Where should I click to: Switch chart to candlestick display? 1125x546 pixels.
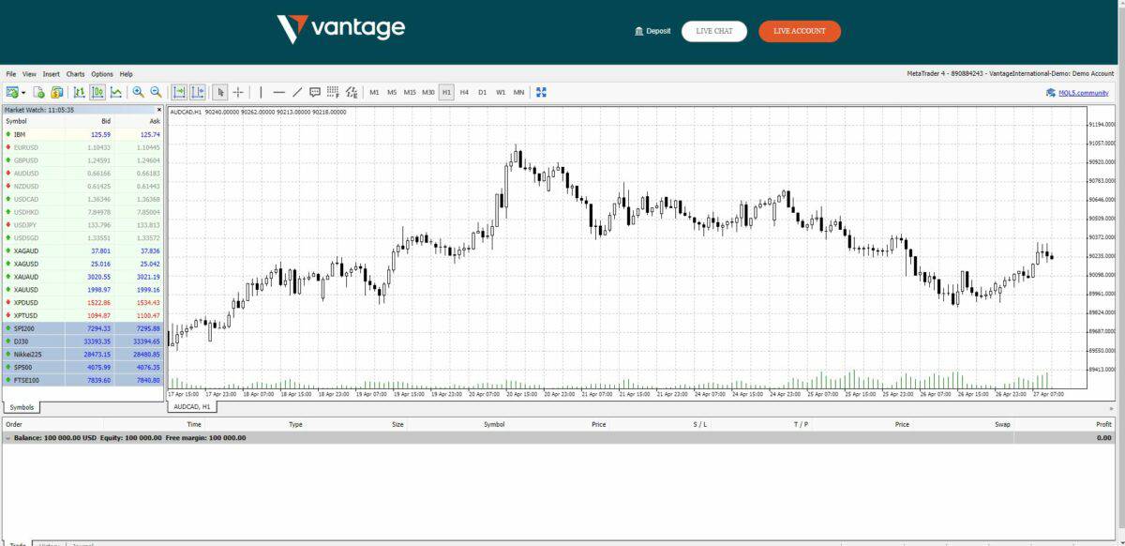[97, 91]
